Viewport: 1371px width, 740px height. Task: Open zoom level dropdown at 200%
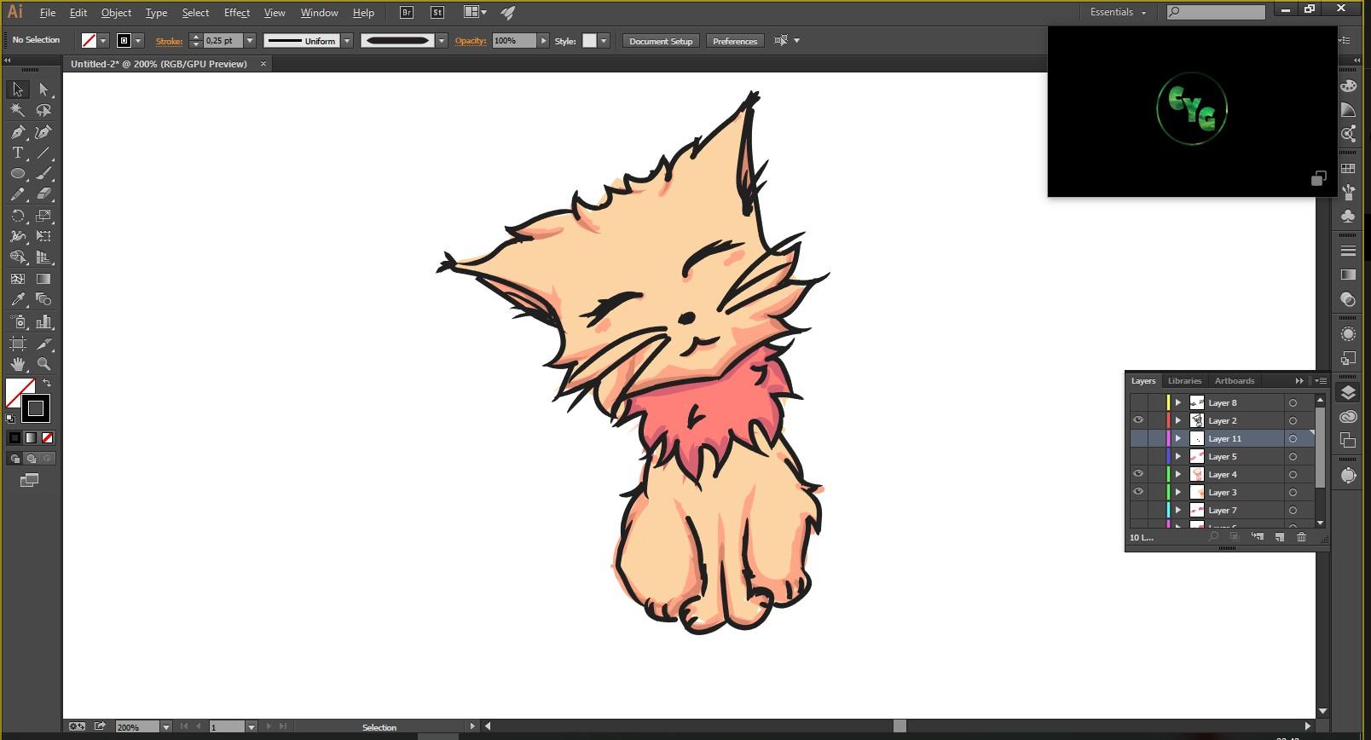166,727
